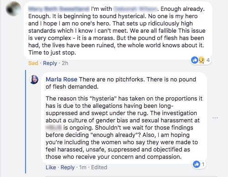Click the blurred commenter name link
This screenshot has height=177, width=228.
point(59,9)
